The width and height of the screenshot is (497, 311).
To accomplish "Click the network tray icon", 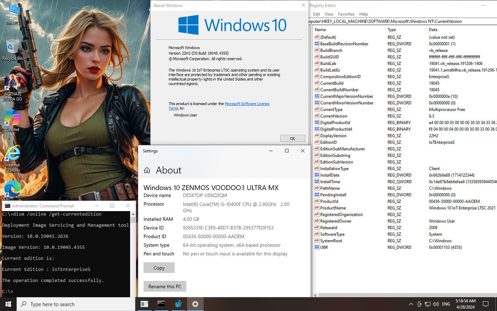I will [427, 304].
